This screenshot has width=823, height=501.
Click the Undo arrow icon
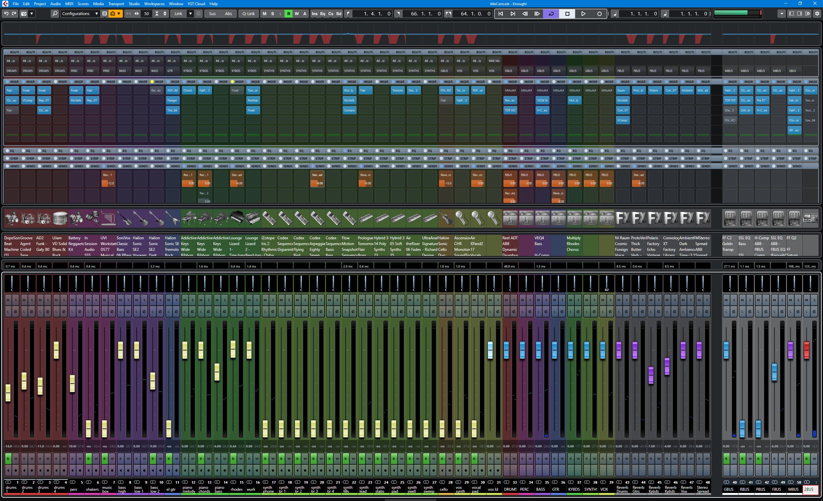(6, 14)
